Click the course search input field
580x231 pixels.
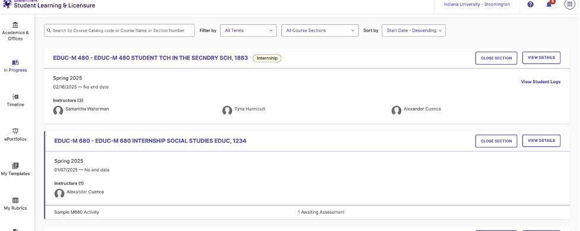119,30
